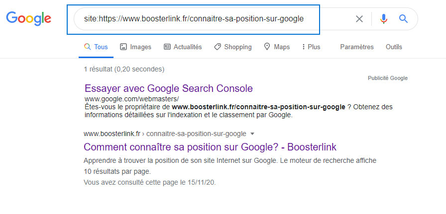Image resolution: width=446 pixels, height=214 pixels.
Task: Open Comment connaître sa position sur Google result
Action: click(210, 147)
